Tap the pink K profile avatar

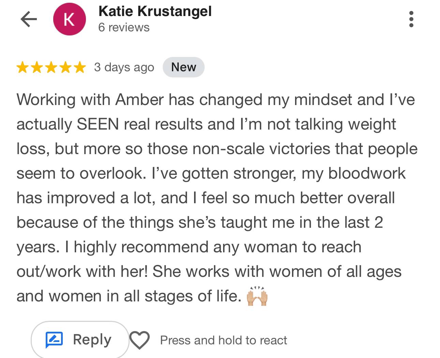click(x=69, y=19)
